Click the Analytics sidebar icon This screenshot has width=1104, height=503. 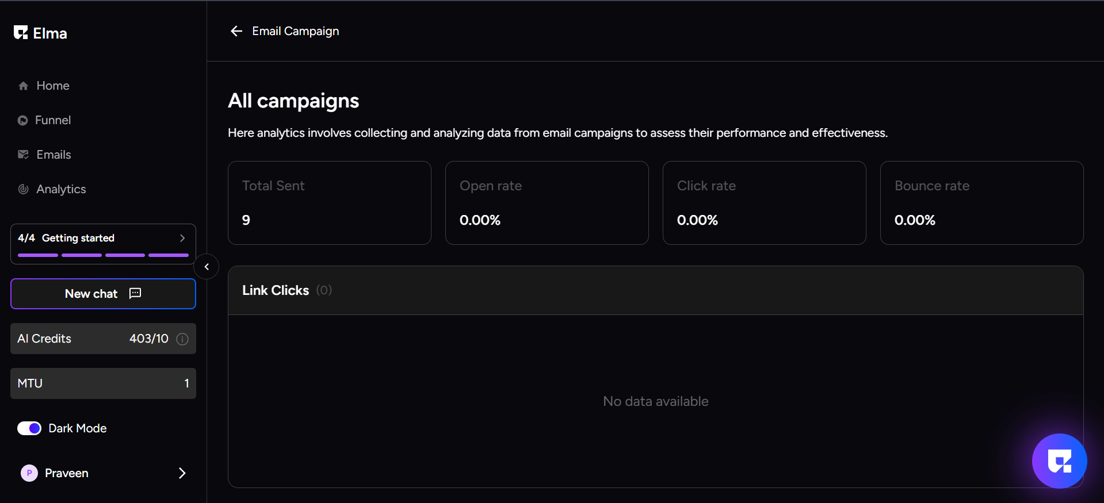point(23,189)
